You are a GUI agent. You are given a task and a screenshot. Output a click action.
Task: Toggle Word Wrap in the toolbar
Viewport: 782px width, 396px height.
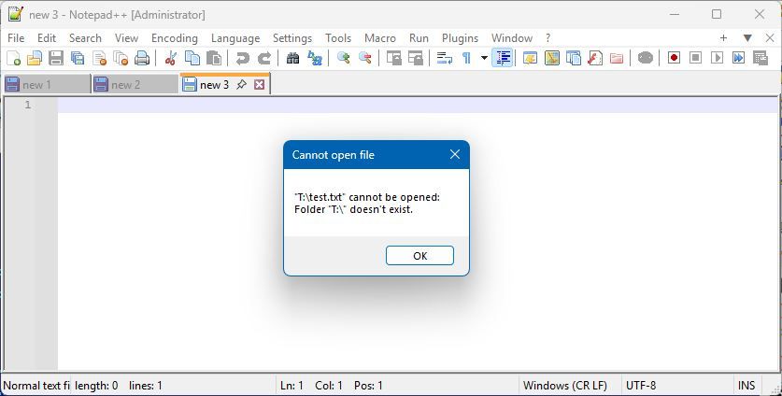point(444,58)
